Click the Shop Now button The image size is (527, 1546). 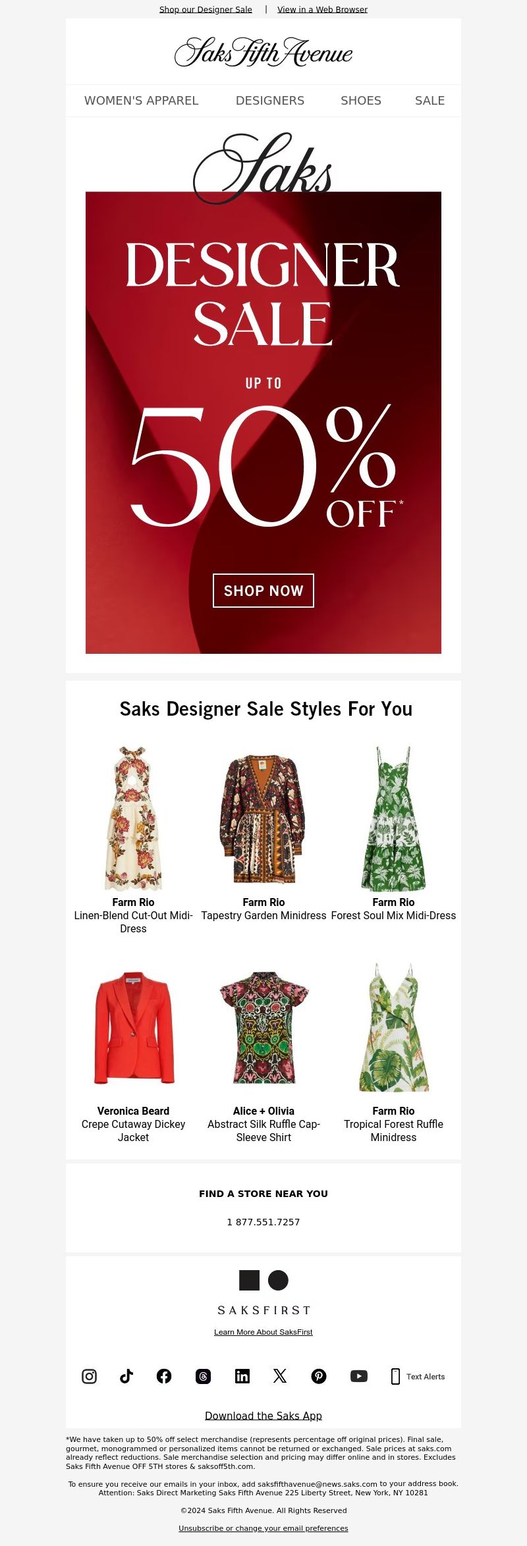tap(263, 591)
